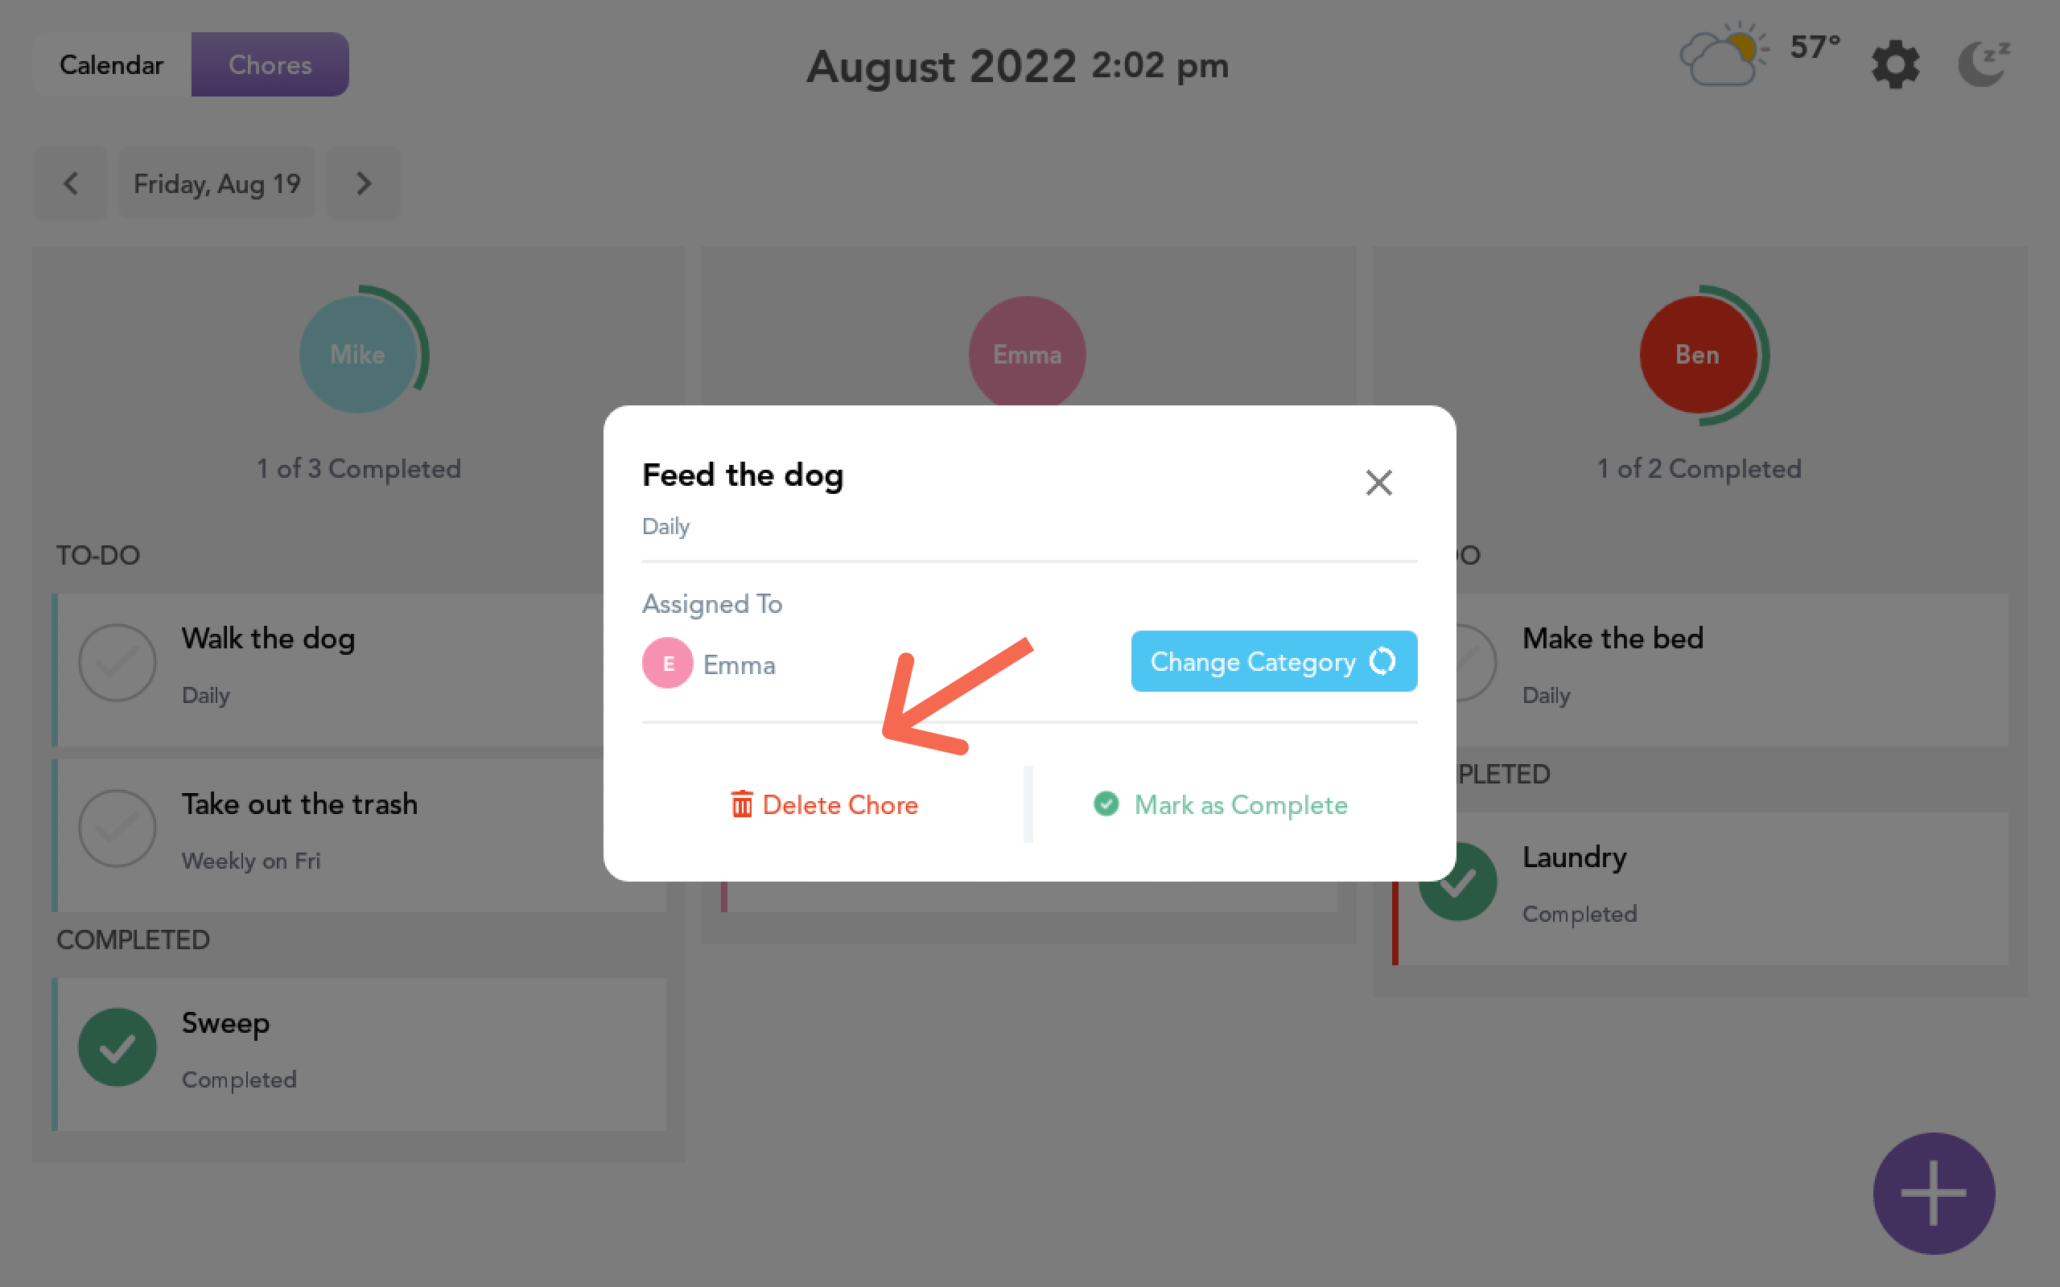Open the Friday, Aug 19 date picker

pos(217,183)
